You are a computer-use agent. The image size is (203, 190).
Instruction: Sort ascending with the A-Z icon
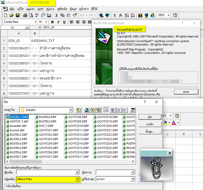click(x=127, y=15)
